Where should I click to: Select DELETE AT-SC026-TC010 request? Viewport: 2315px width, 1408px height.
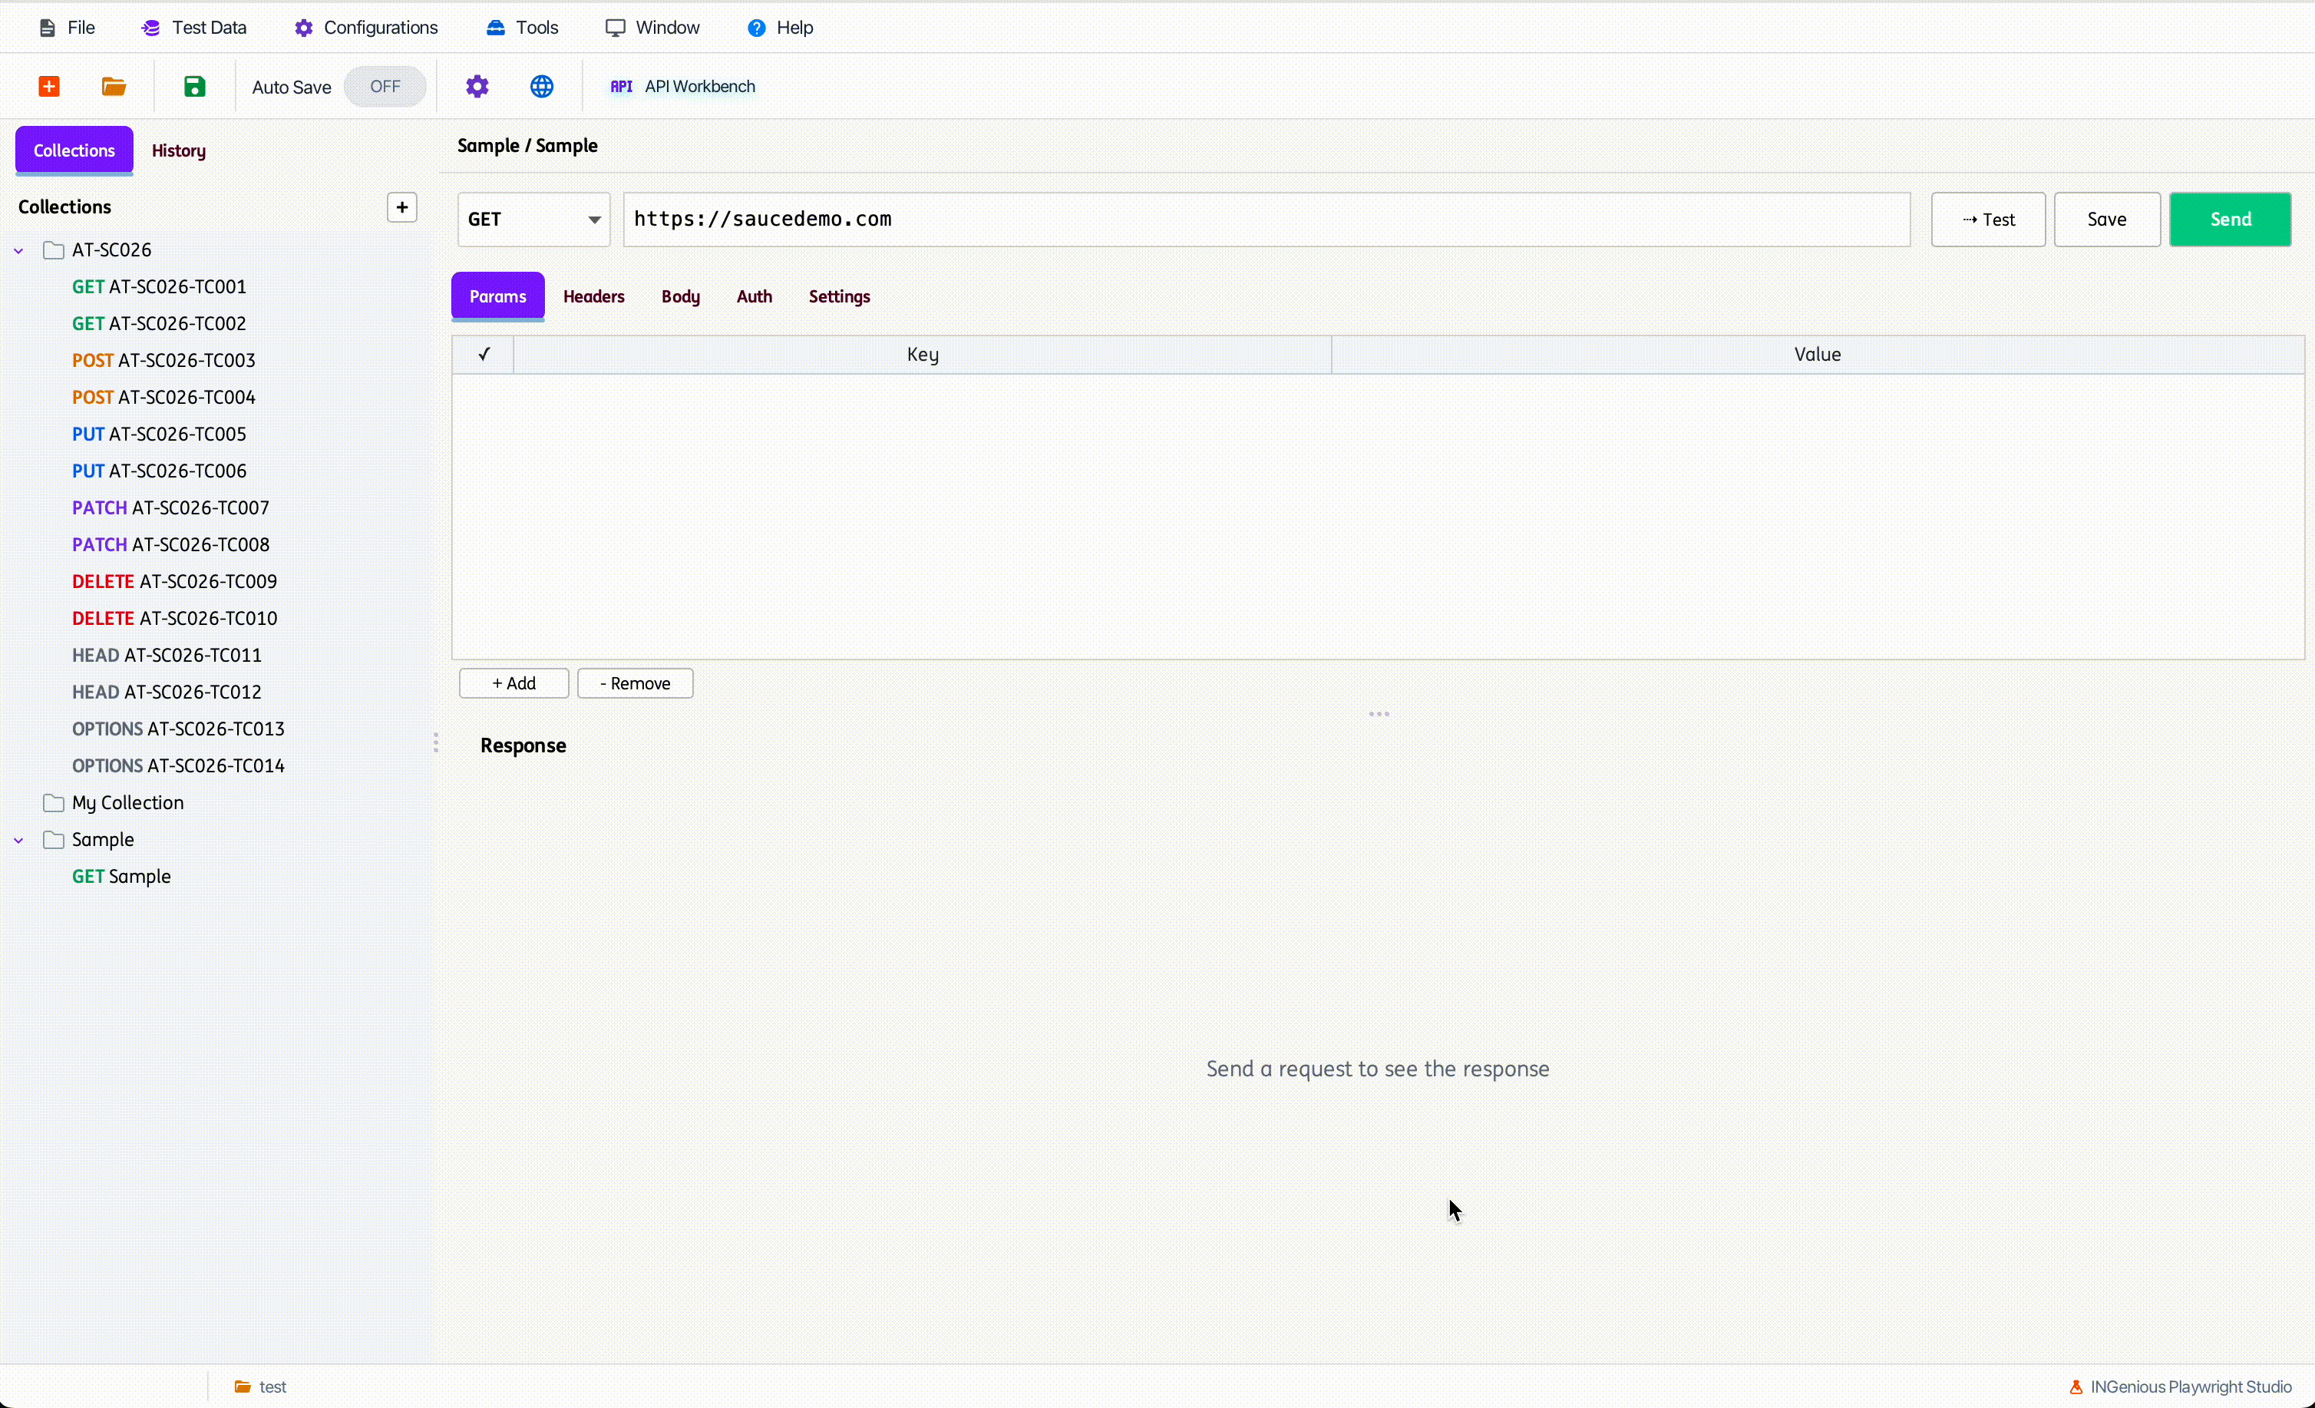pyautogui.click(x=175, y=619)
